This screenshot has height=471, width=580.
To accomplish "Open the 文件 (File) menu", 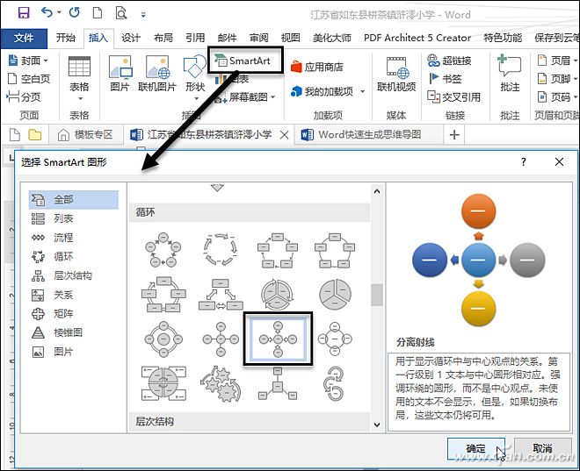I will (x=24, y=38).
